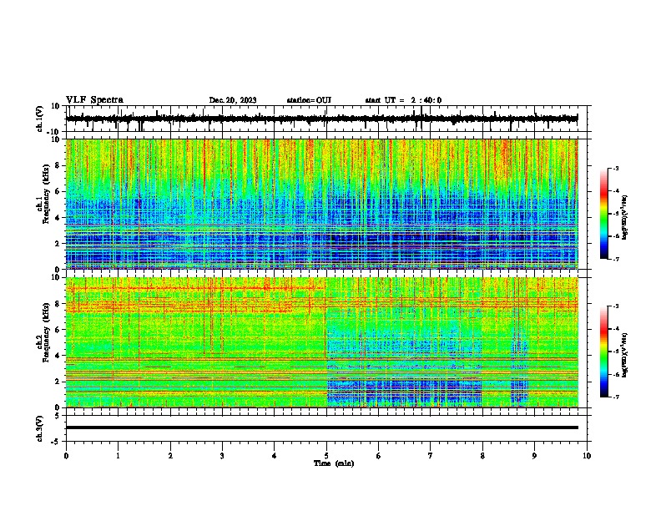661x511 pixels.
Task: Click the ch.2 spectrogram color scale bar
Action: coord(603,352)
